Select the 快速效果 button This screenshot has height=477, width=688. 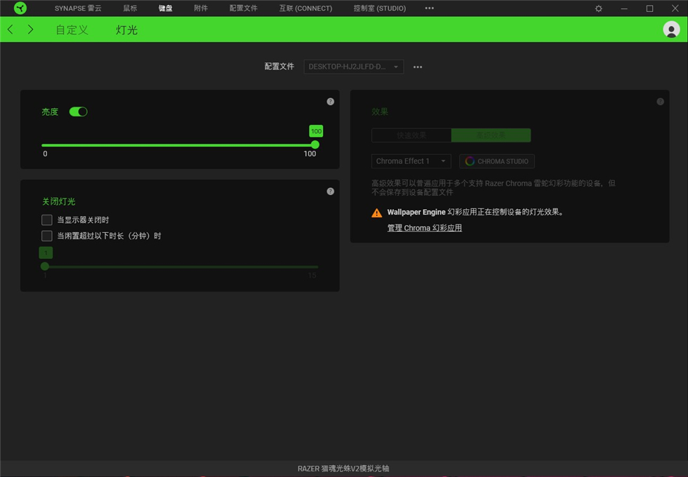point(411,135)
